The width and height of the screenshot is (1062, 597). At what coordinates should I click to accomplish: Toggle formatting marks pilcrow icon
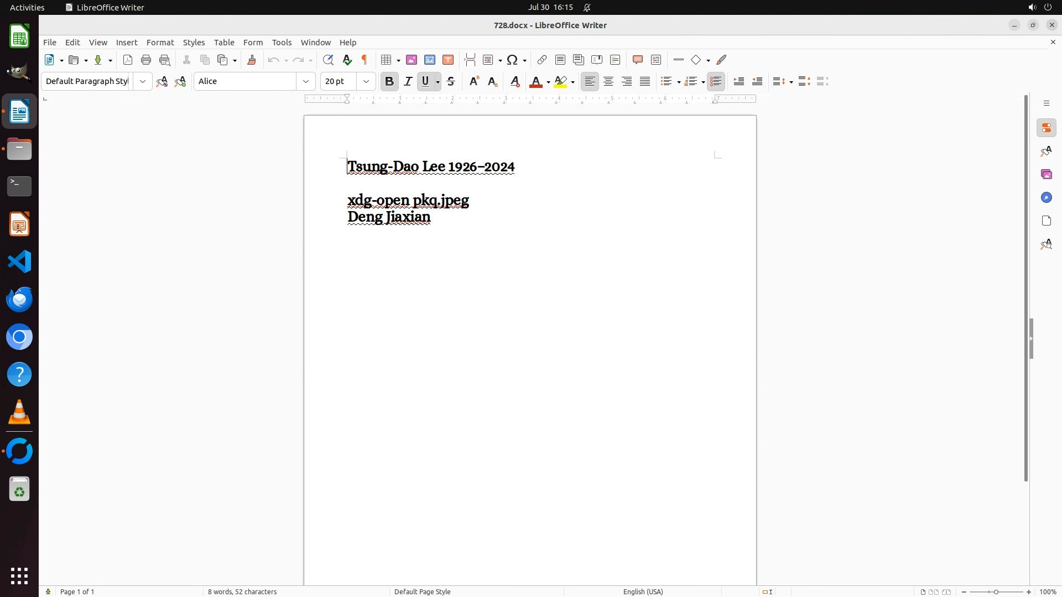pyautogui.click(x=365, y=60)
